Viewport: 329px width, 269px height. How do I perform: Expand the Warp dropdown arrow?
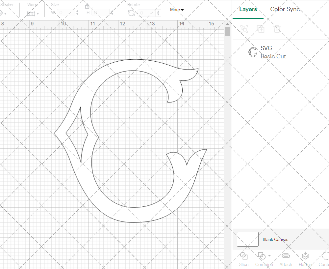click(38, 14)
